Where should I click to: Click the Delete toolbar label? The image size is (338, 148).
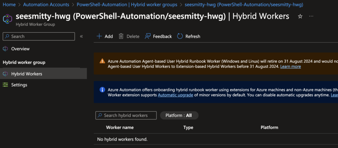(133, 36)
